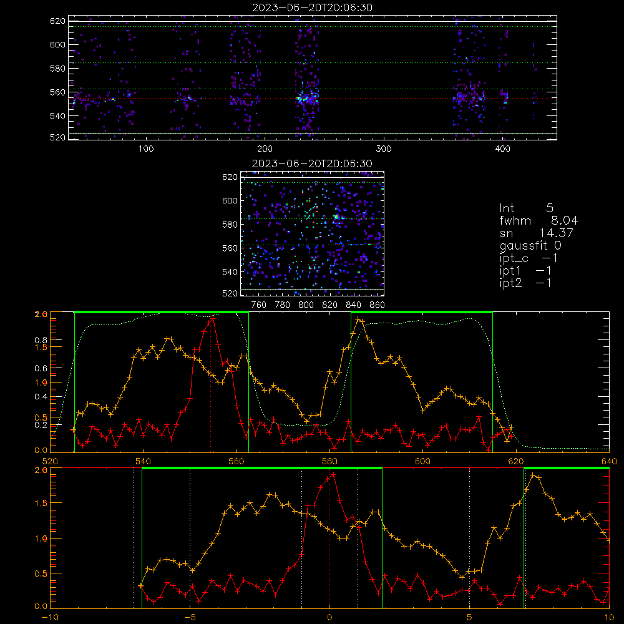Screen dimensions: 624x624
Task: Select the 'Int 5' readout line
Action: (x=526, y=208)
